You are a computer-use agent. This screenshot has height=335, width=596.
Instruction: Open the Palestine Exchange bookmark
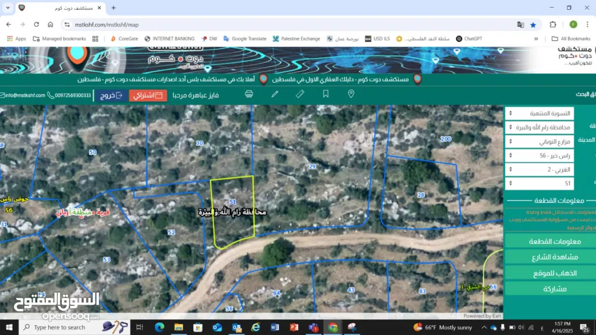pyautogui.click(x=296, y=39)
